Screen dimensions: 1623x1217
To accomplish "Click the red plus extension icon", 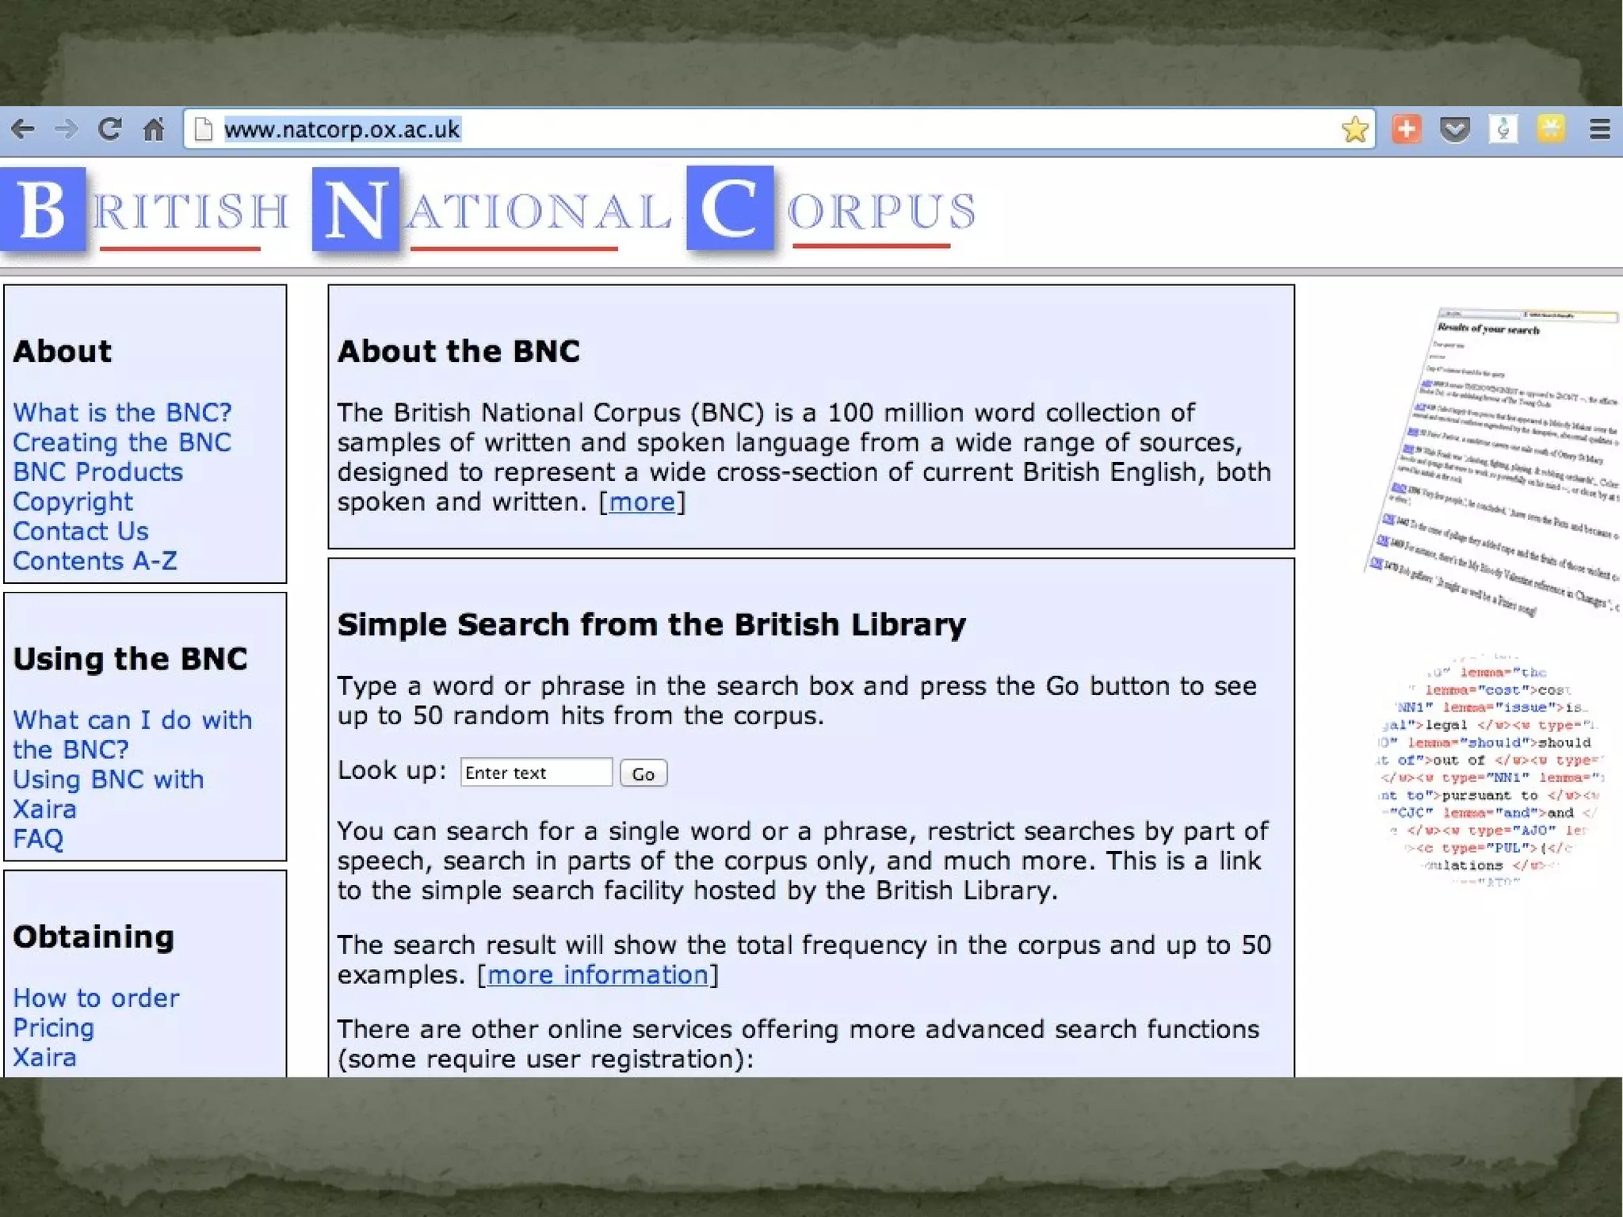I will pos(1407,129).
